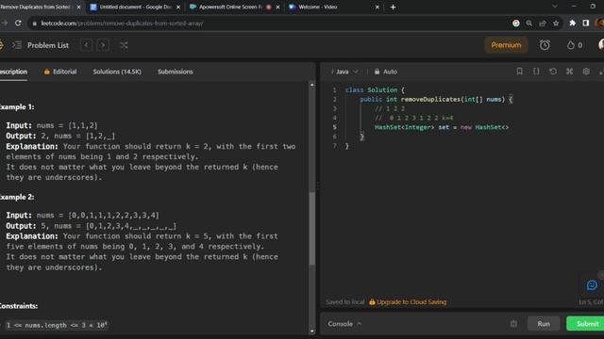Click the 'class Solution {' code line
Screen dimensions: 604x339
(375, 90)
